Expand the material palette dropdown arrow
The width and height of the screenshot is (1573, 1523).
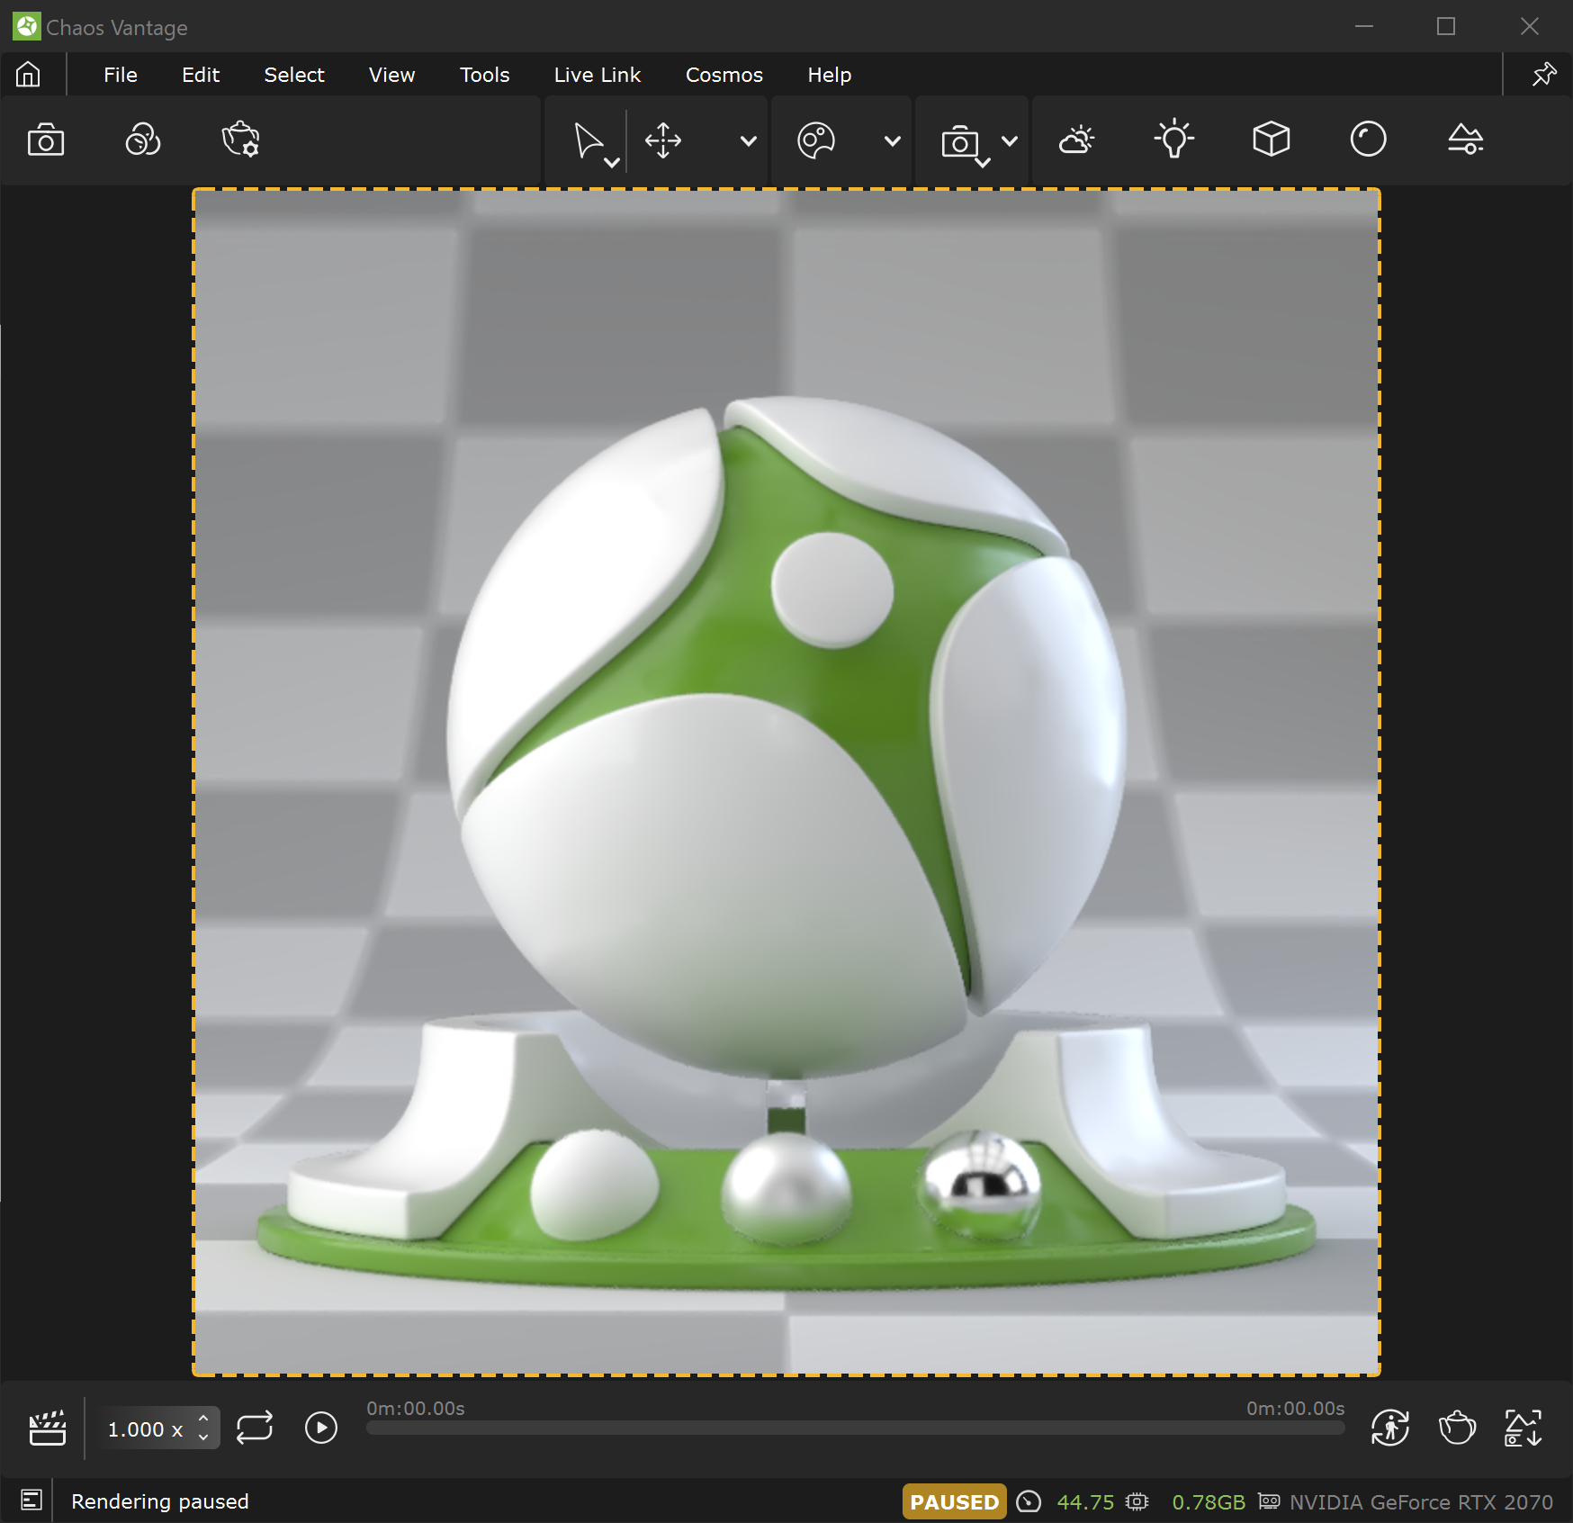(892, 141)
